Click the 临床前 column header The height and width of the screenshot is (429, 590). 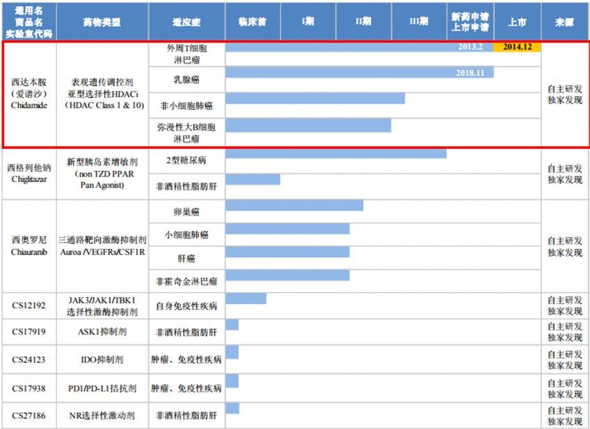[253, 22]
